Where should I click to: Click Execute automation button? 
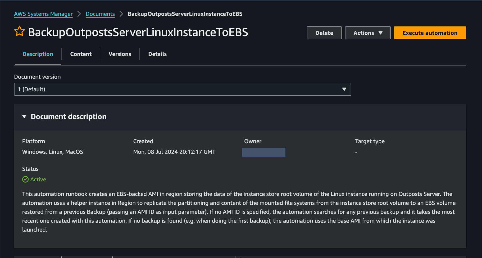(430, 33)
